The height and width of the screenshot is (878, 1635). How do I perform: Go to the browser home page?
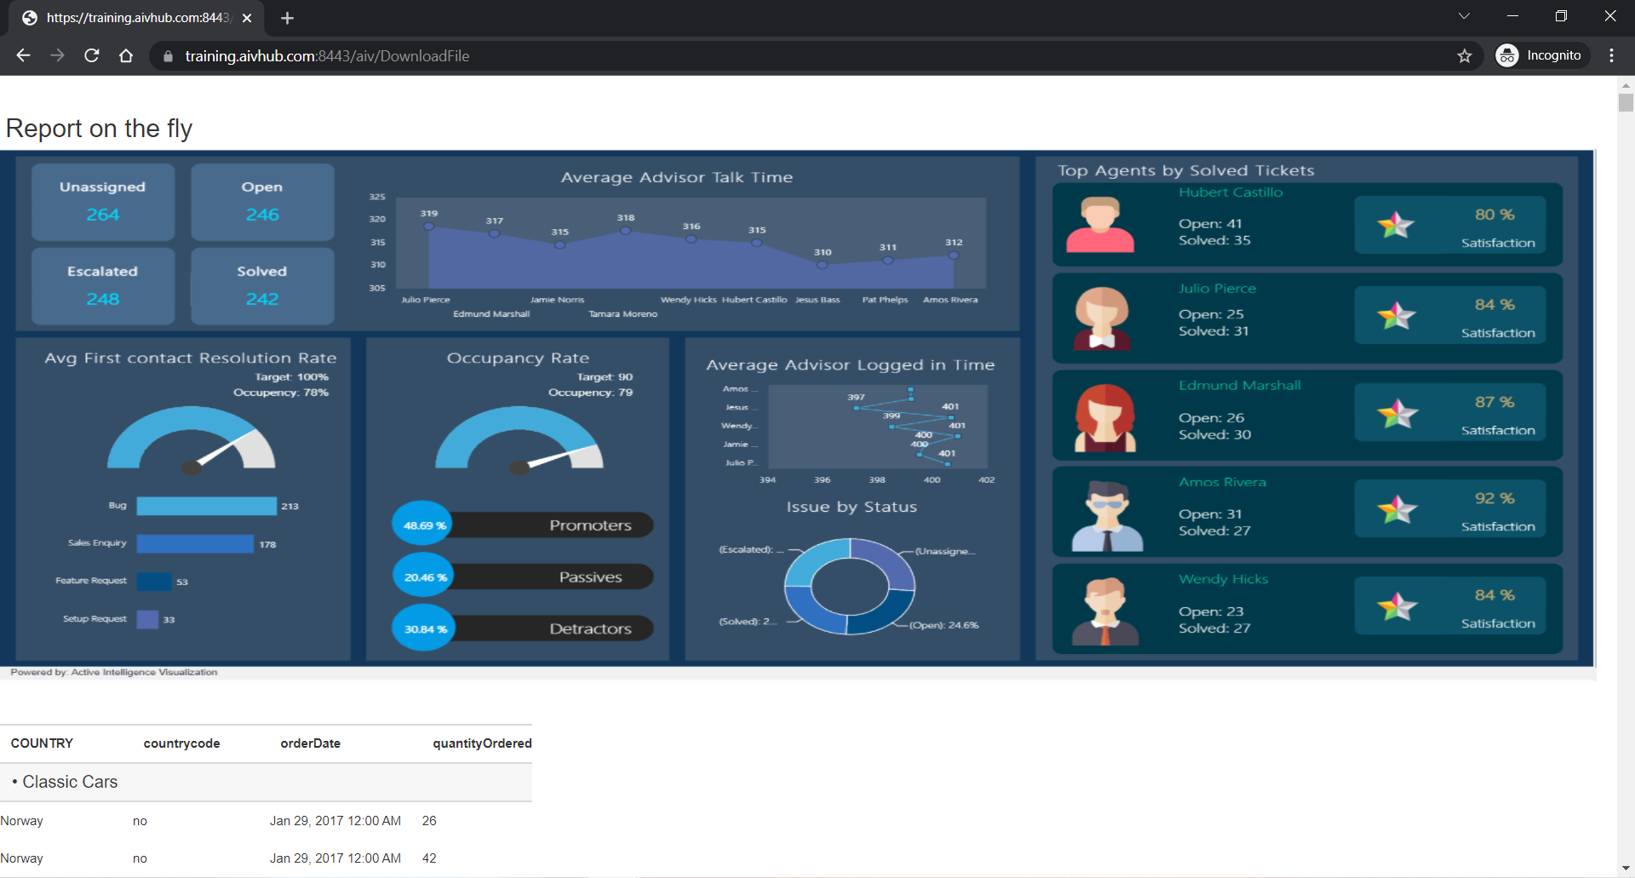(x=126, y=55)
